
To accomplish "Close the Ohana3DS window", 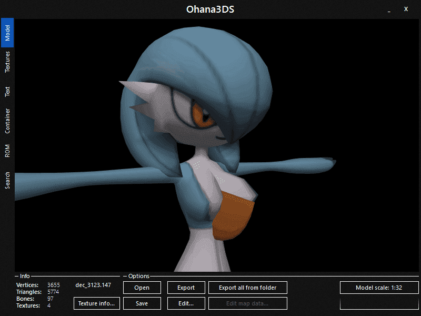I will [406, 9].
